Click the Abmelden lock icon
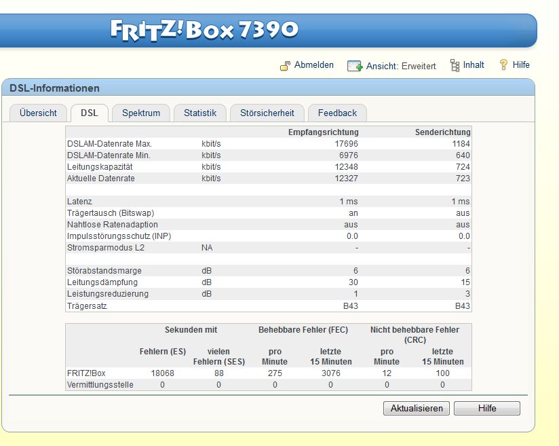 pyautogui.click(x=285, y=66)
